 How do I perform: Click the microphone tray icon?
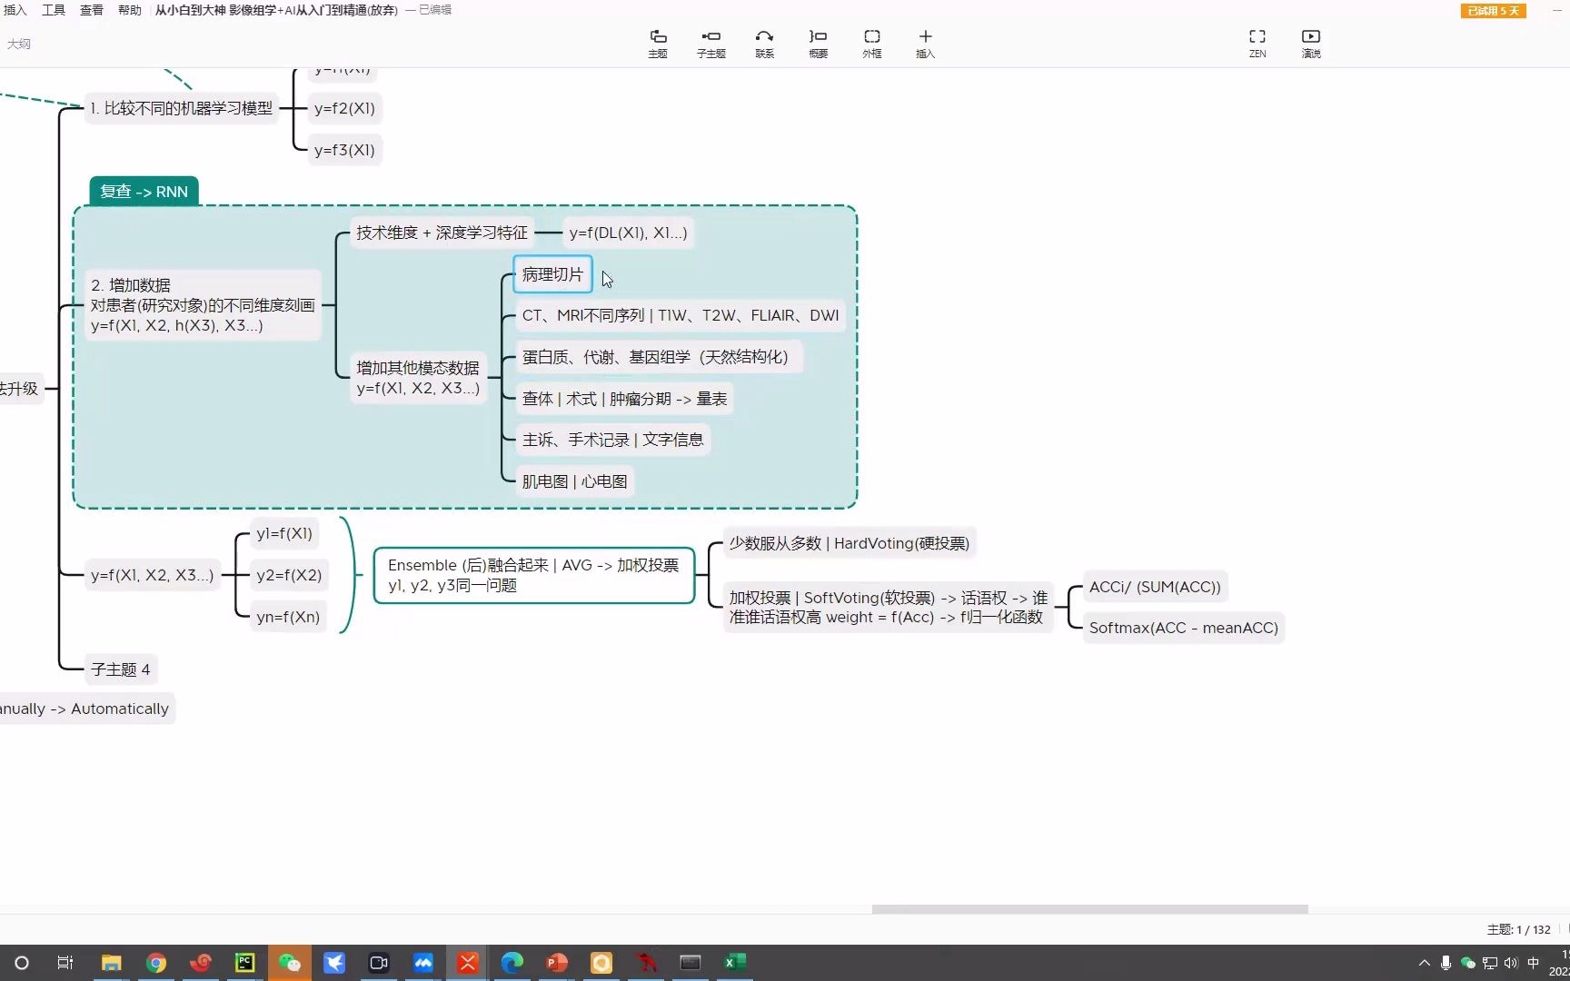pos(1446,963)
